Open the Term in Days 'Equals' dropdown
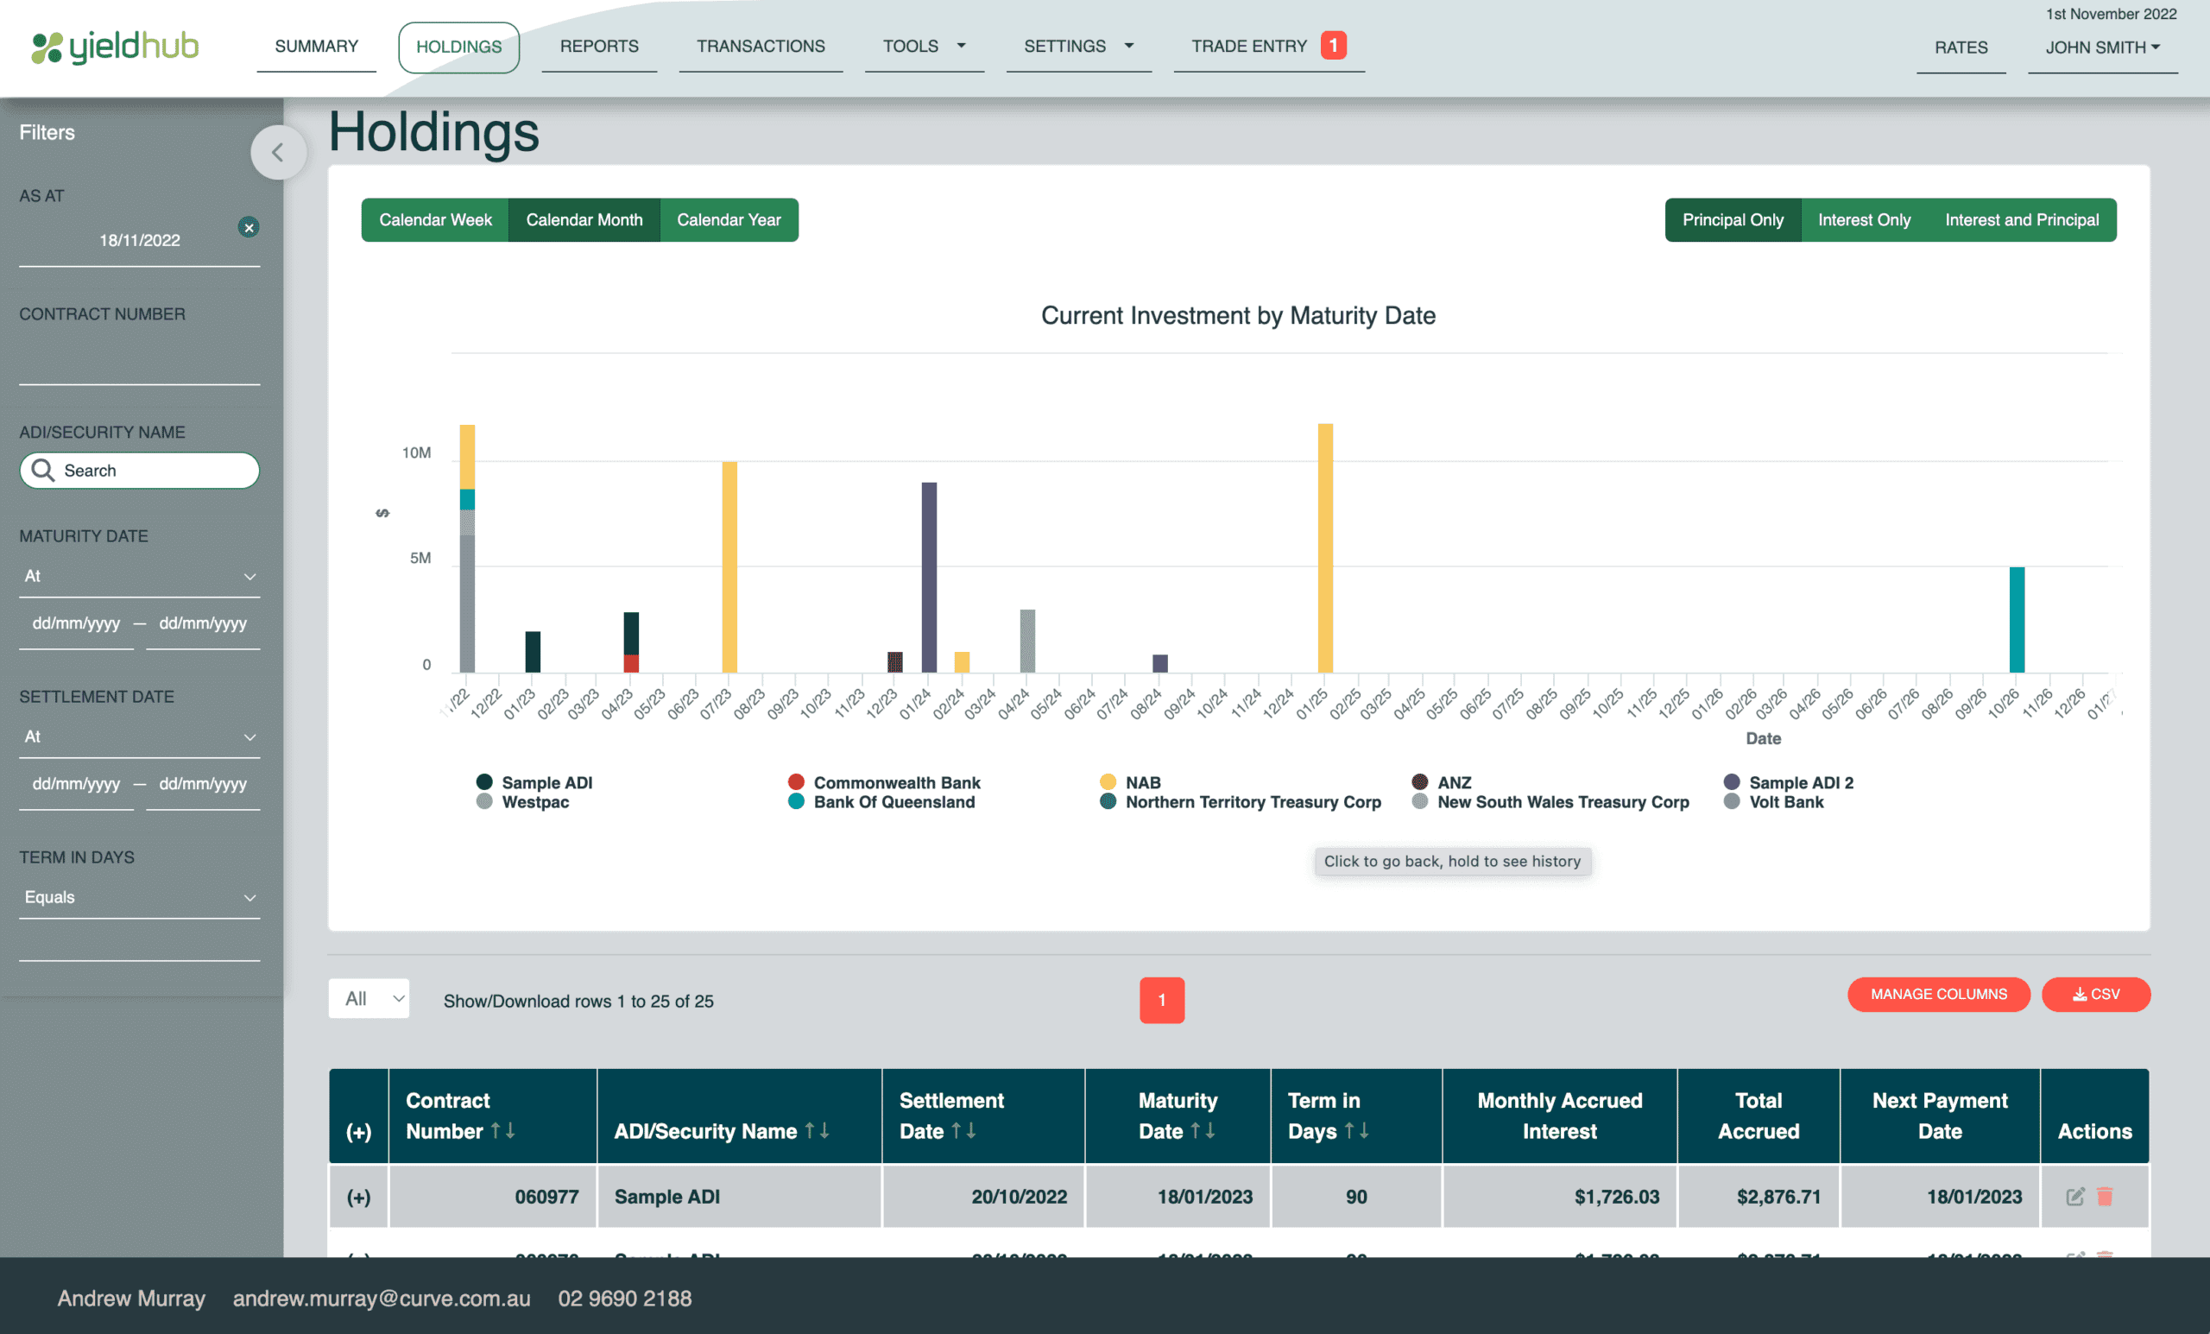2210x1334 pixels. [139, 897]
